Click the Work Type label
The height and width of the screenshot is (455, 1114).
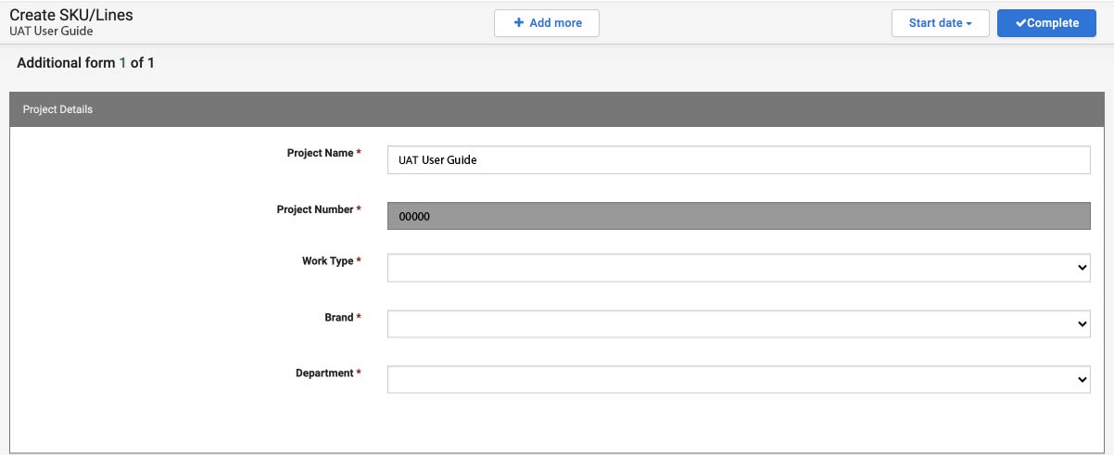click(x=327, y=261)
